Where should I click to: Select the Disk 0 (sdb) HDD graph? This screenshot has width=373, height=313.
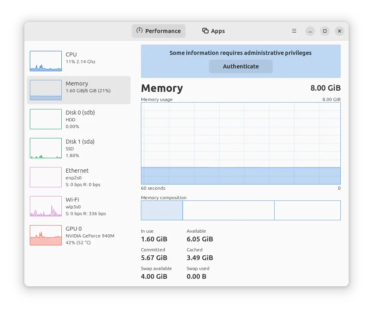pyautogui.click(x=46, y=119)
